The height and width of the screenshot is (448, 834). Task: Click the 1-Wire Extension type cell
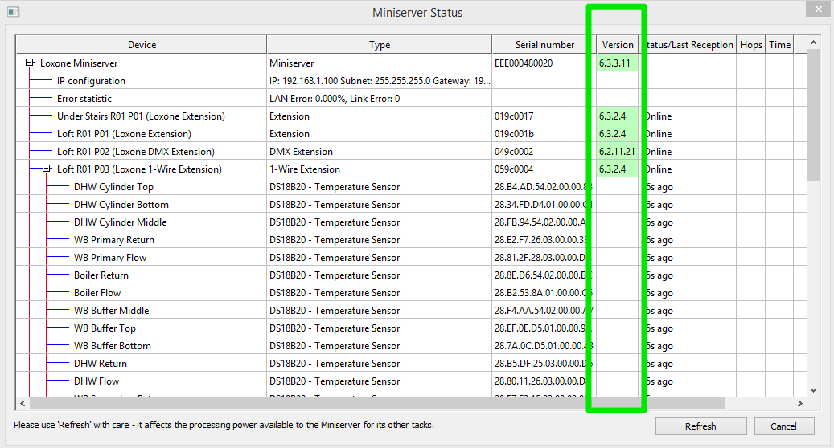click(x=380, y=169)
